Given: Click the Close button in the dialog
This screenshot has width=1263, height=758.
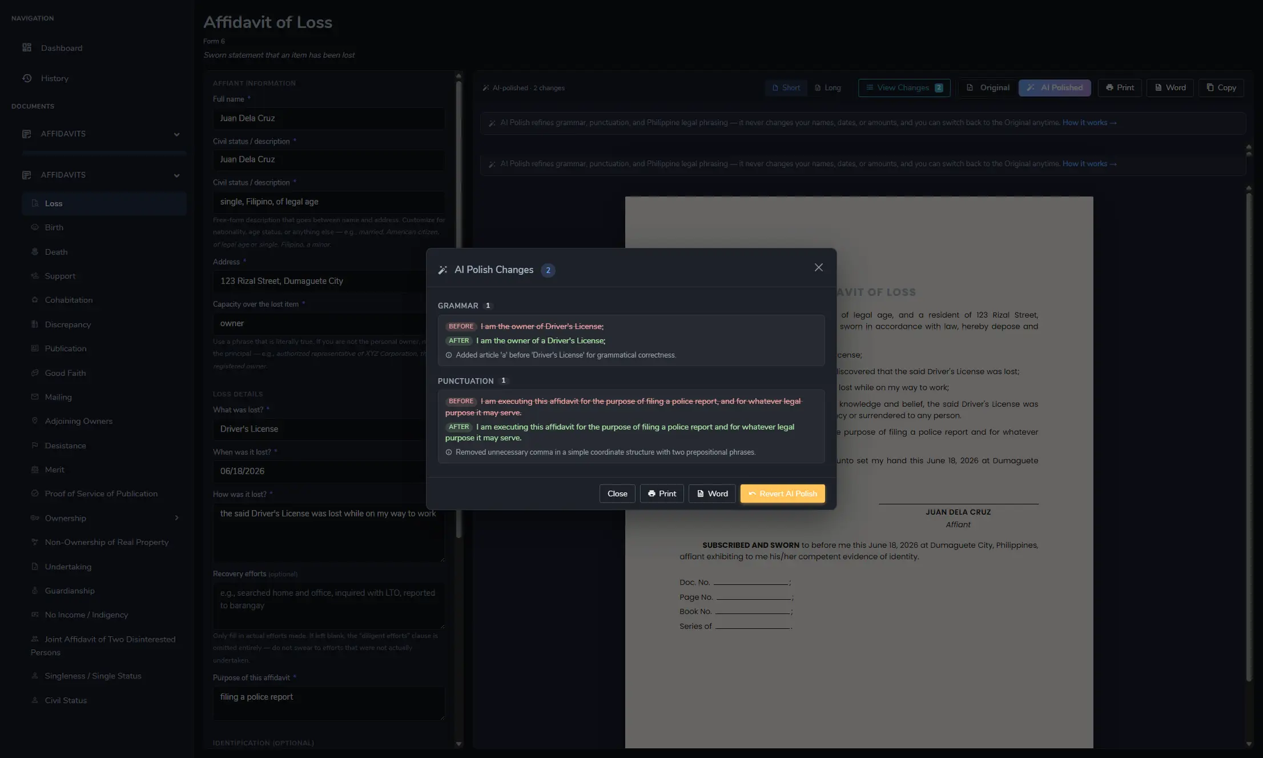Looking at the screenshot, I should click(617, 494).
